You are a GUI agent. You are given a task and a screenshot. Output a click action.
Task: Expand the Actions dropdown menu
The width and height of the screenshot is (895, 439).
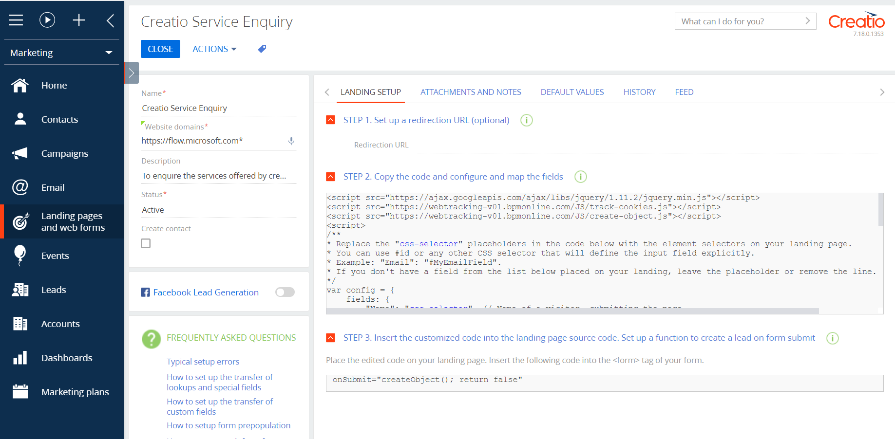pos(214,49)
